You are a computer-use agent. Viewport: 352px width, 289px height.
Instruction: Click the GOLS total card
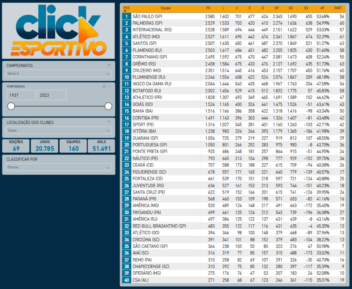pyautogui.click(x=101, y=146)
